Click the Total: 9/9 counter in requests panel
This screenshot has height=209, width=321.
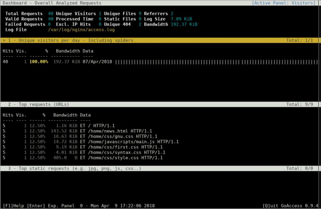299,104
